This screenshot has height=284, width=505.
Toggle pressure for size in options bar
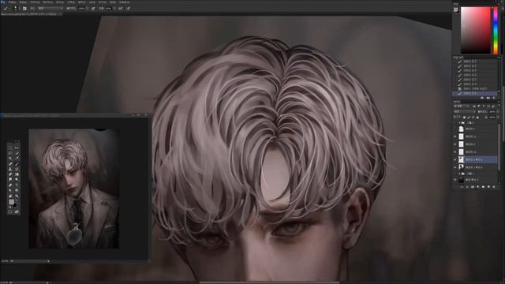point(129,9)
